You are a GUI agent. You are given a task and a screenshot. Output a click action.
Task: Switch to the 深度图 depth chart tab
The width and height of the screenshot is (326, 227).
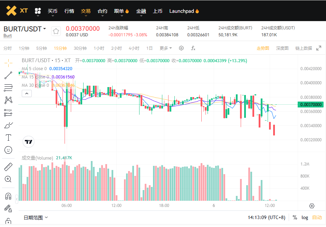(282, 48)
